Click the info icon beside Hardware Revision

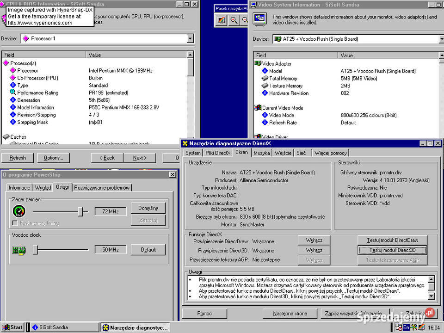pos(265,93)
